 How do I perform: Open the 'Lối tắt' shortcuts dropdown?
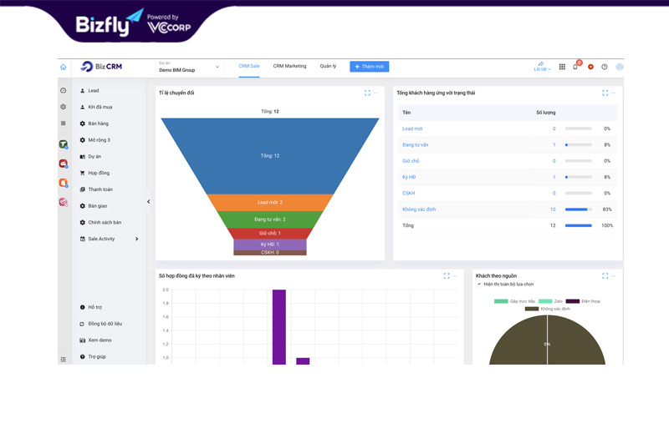[541, 67]
